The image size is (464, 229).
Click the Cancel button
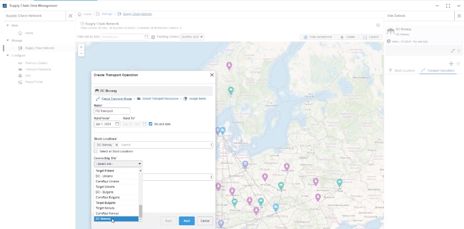(205, 221)
